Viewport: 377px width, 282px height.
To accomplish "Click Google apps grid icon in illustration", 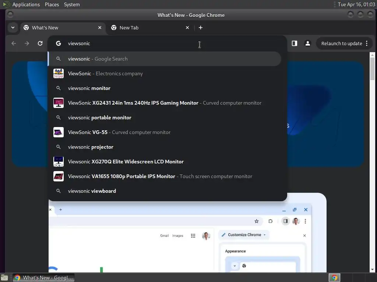I will (193, 236).
